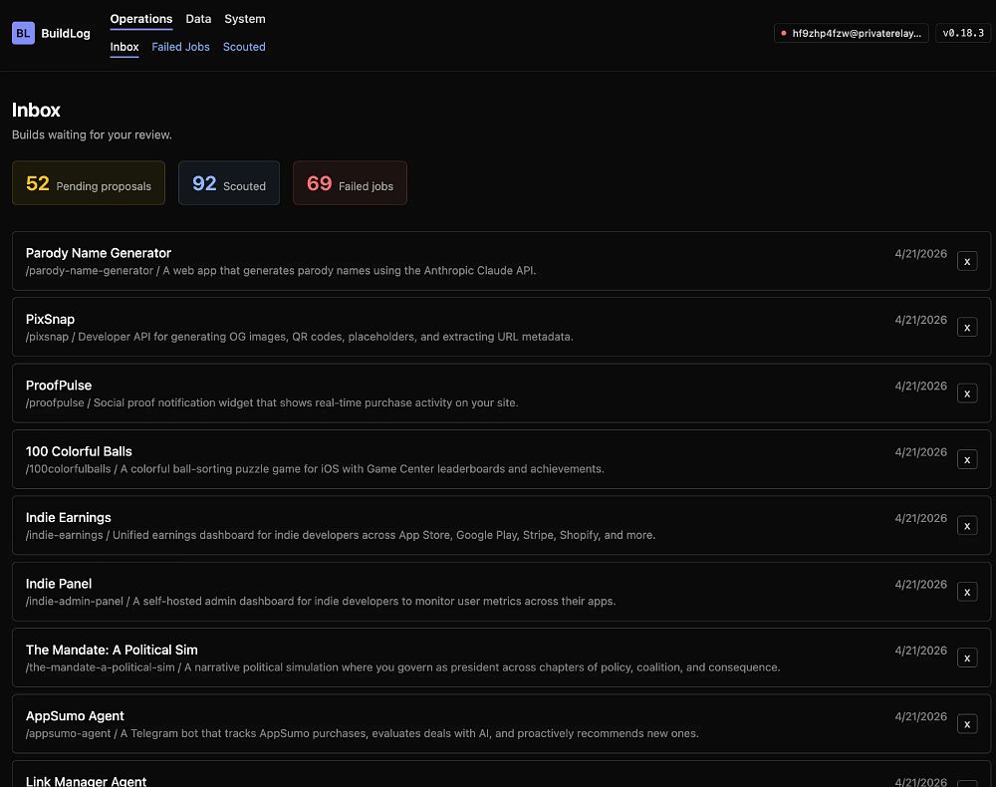Click the red status dot beside the email
Screen dimensions: 996x787
pos(783,33)
